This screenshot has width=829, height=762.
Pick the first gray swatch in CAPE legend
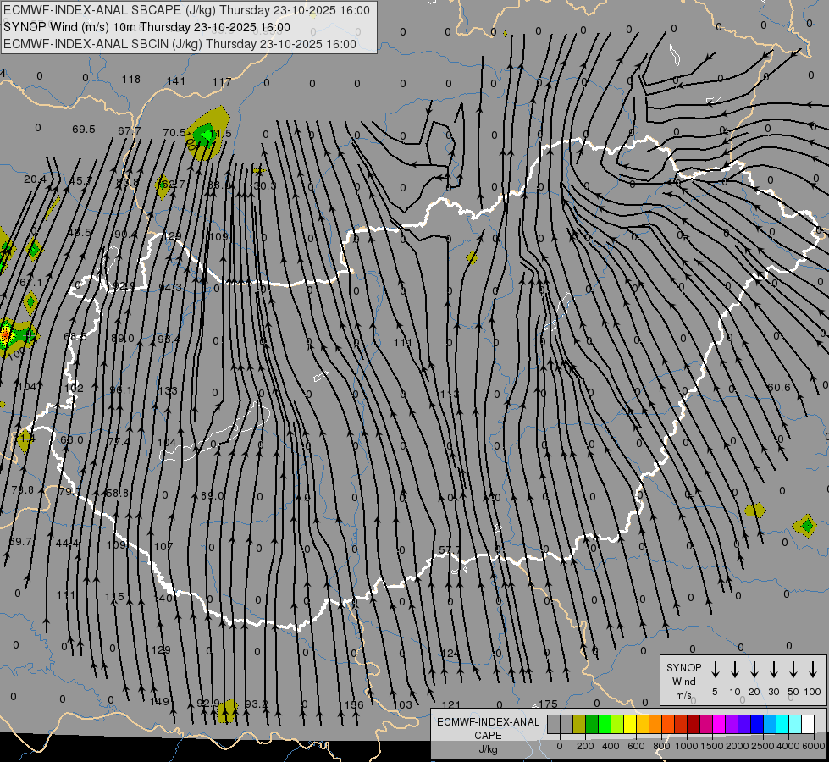554,725
